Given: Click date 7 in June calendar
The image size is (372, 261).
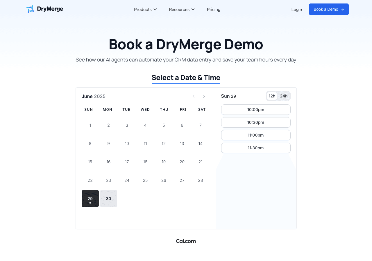Looking at the screenshot, I should coord(201,125).
